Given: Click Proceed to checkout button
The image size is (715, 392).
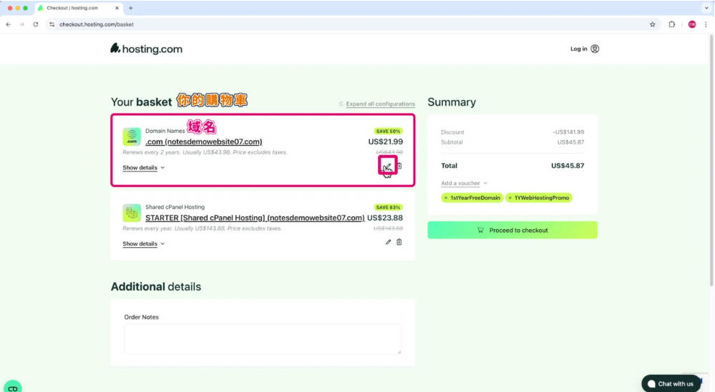Looking at the screenshot, I should (512, 230).
